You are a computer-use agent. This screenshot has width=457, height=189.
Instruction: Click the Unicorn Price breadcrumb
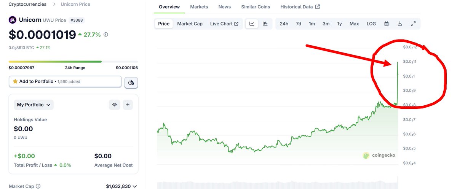pyautogui.click(x=75, y=4)
